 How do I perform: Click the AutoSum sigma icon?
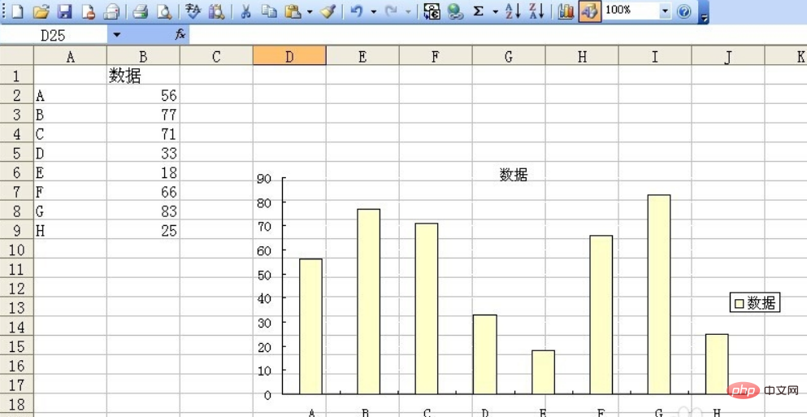pyautogui.click(x=479, y=11)
